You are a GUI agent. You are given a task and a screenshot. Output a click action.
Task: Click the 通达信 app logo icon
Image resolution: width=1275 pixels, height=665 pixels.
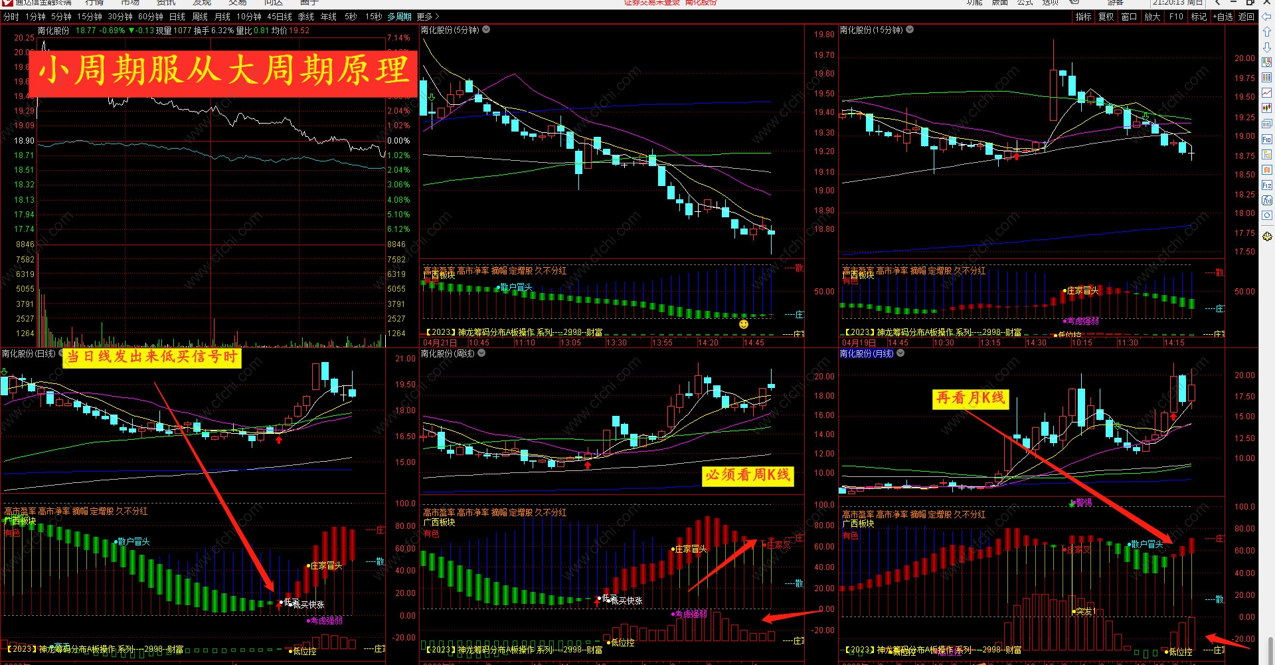click(8, 3)
